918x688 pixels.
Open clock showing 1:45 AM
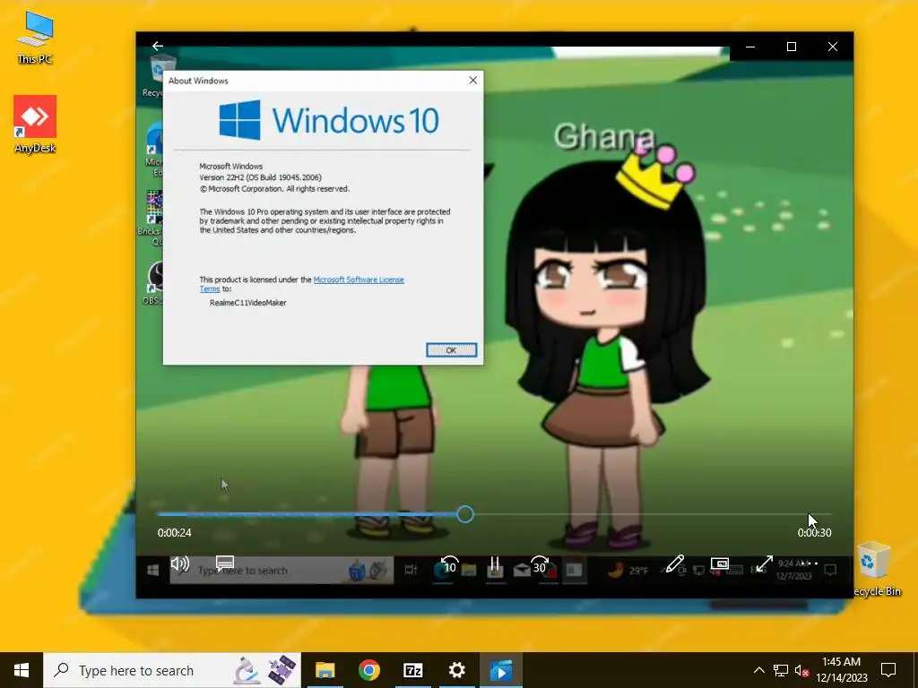841,670
